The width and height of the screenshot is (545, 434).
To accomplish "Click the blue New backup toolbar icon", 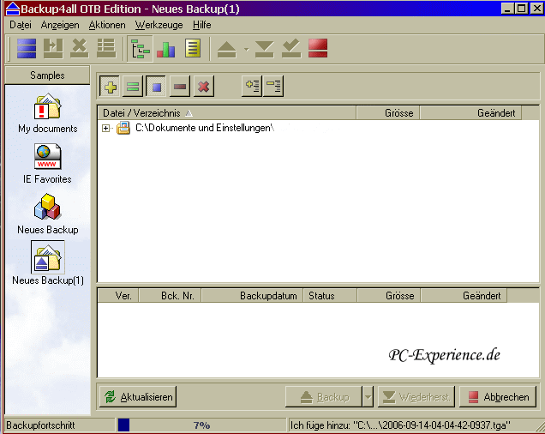I will click(x=27, y=48).
